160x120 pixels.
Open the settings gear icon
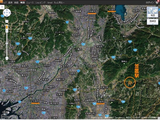point(157,3)
